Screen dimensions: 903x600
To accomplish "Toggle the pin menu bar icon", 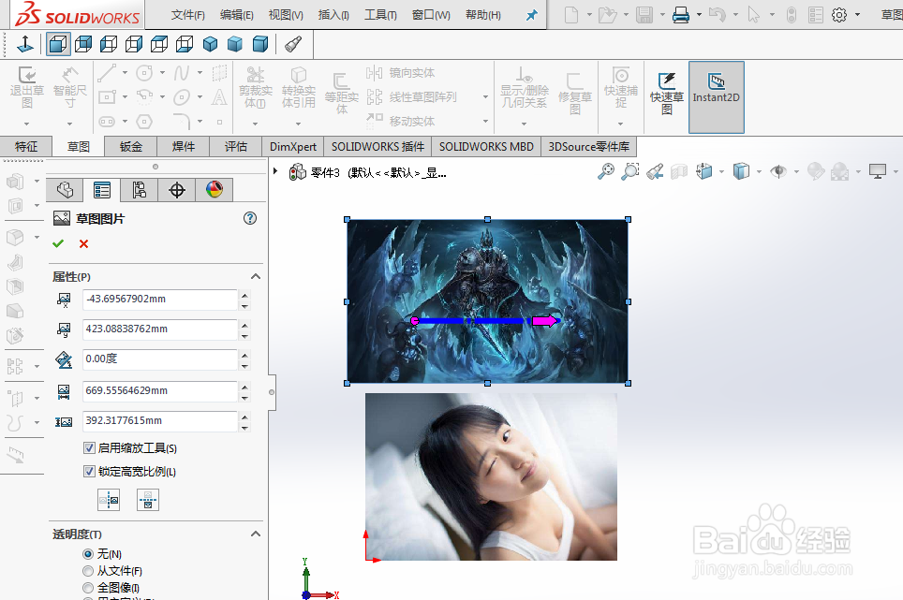I will coord(531,15).
